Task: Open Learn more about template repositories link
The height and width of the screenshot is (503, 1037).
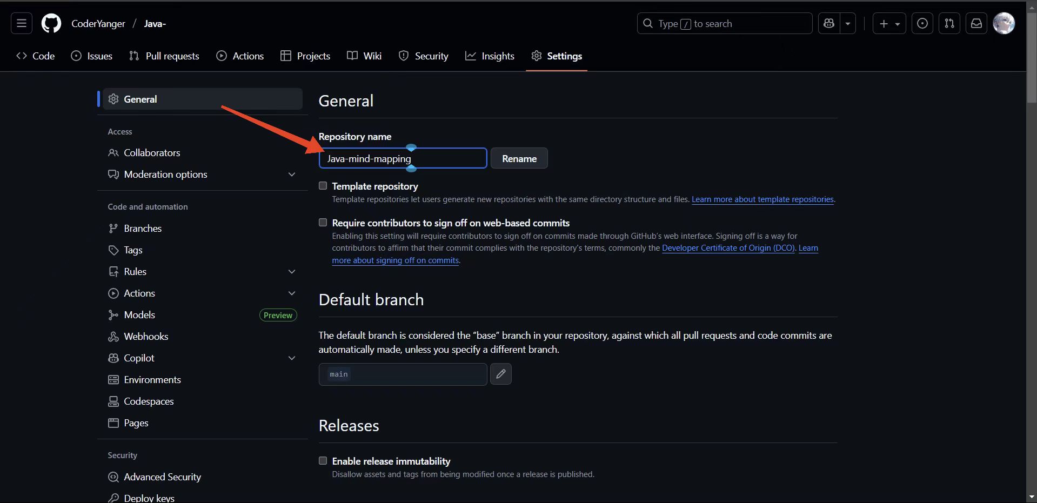Action: [x=762, y=199]
